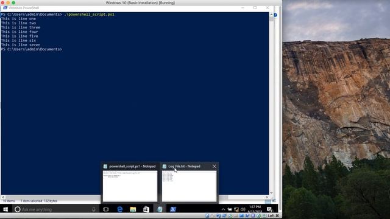Click the output 'This is line four'
This screenshot has height=219, width=390.
(19, 32)
